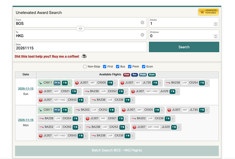Viewport: 235px width, 159px height.
Task: Click the swap origin and destination icon
Action: [81, 29]
